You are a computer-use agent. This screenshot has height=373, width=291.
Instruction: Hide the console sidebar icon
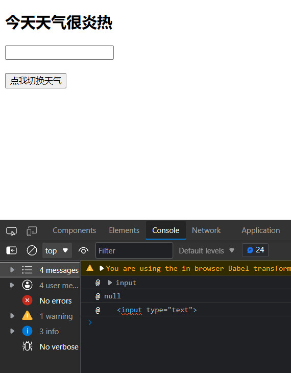point(11,250)
